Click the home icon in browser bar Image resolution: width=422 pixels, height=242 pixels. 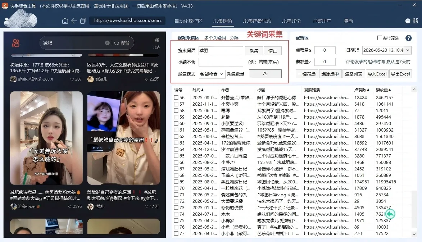pyautogui.click(x=65, y=21)
